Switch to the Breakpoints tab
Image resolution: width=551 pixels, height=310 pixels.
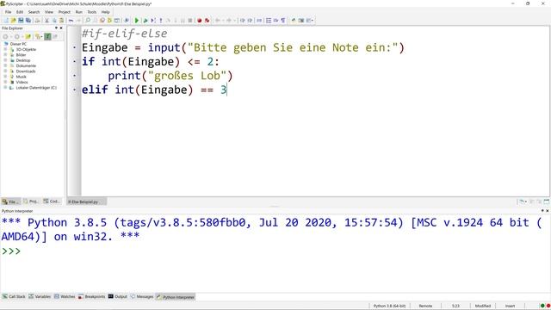pyautogui.click(x=92, y=296)
